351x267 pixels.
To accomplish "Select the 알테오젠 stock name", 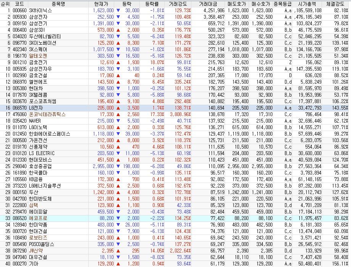I will click(x=38, y=56).
